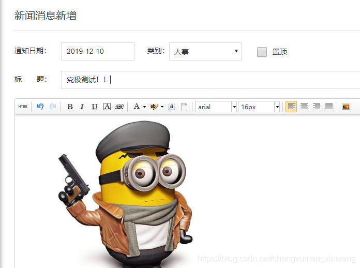Apply the text highlight color
Image resolution: width=360 pixels, height=268 pixels.
pos(154,107)
